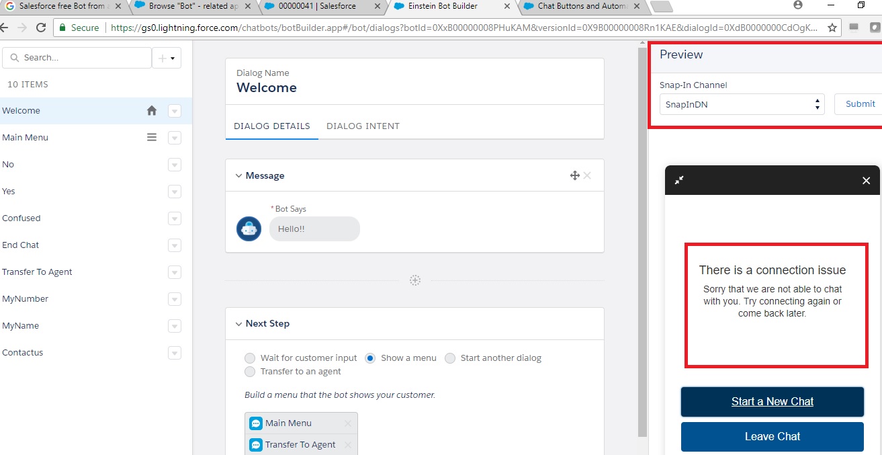The width and height of the screenshot is (882, 455).
Task: Collapse the Next Step section chevron
Action: [x=238, y=324]
